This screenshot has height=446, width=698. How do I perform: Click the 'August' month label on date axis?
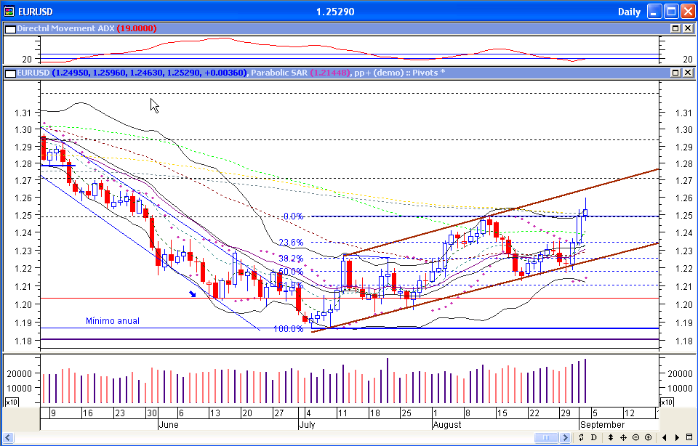coord(447,425)
